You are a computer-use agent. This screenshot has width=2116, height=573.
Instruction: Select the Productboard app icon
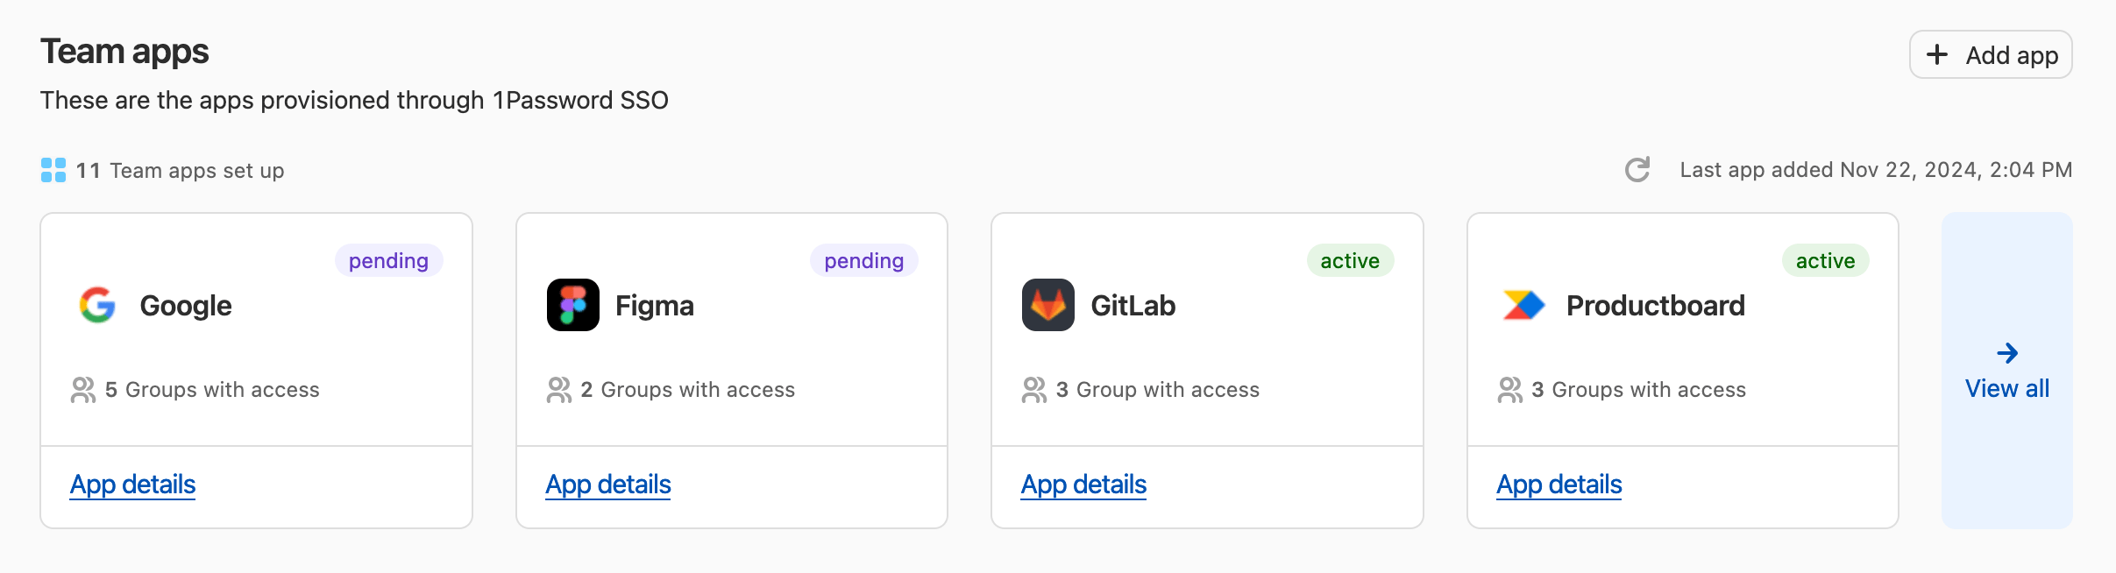[x=1523, y=305]
